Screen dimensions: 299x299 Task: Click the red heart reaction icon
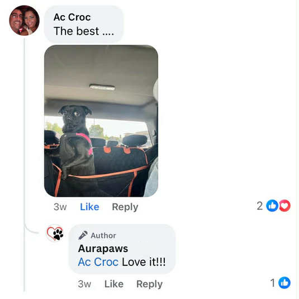tap(284, 206)
